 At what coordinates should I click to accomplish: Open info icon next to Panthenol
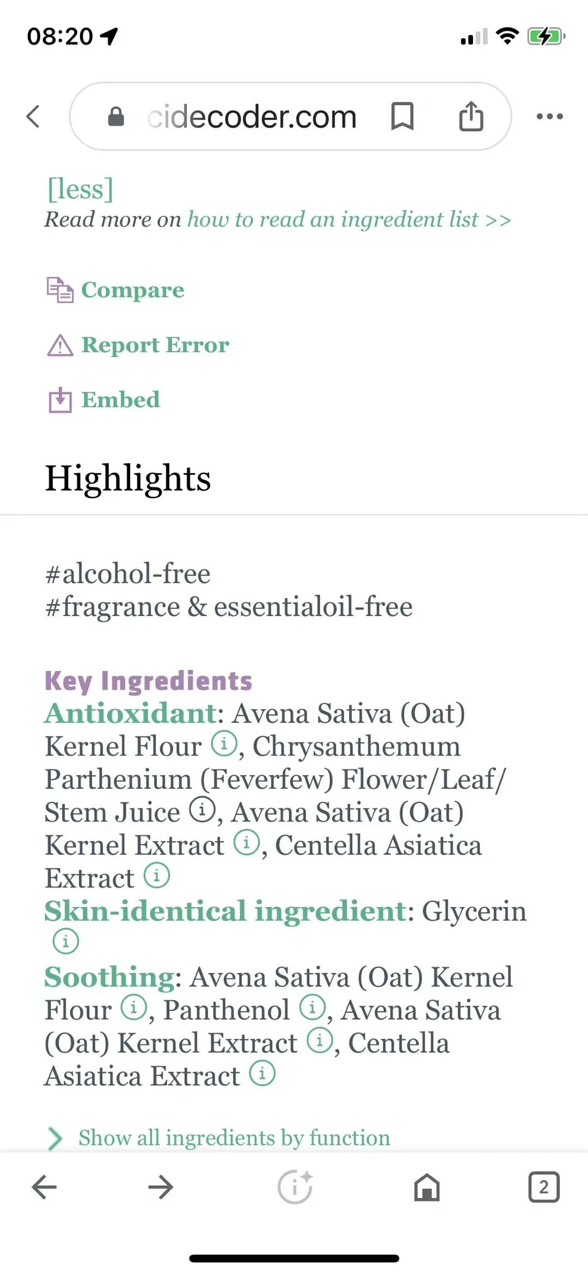coord(313,1007)
